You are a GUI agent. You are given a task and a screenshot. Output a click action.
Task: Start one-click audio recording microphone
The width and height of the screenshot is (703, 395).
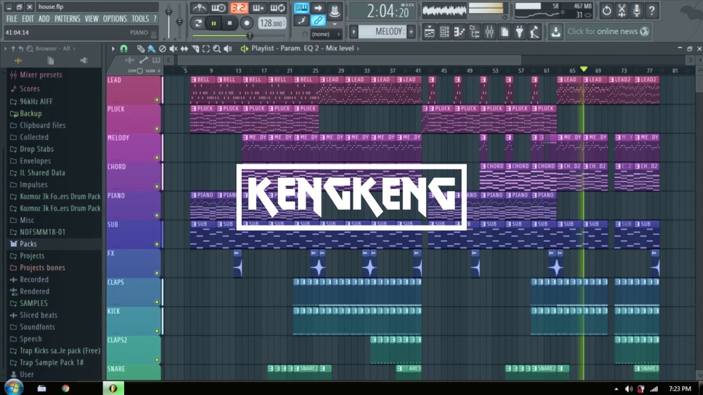pyautogui.click(x=637, y=10)
